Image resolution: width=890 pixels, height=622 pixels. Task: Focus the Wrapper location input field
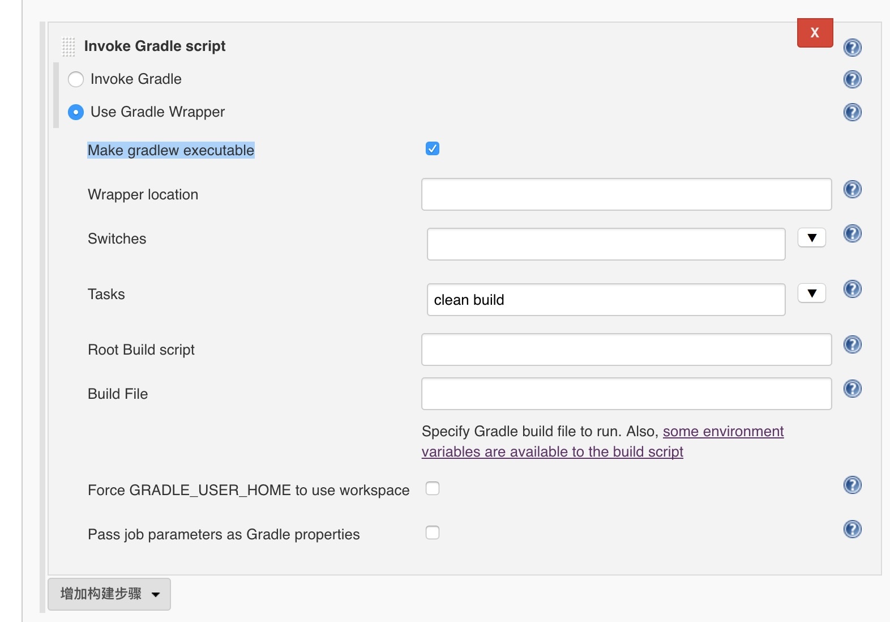click(x=626, y=194)
